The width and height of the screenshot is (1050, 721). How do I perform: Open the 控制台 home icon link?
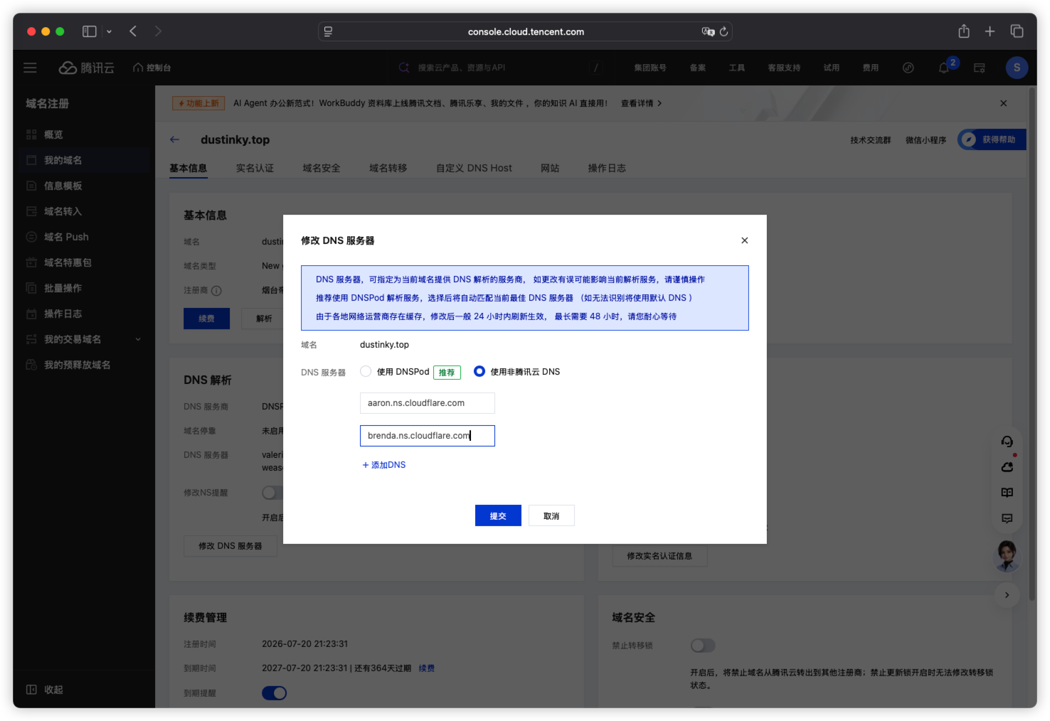(152, 68)
